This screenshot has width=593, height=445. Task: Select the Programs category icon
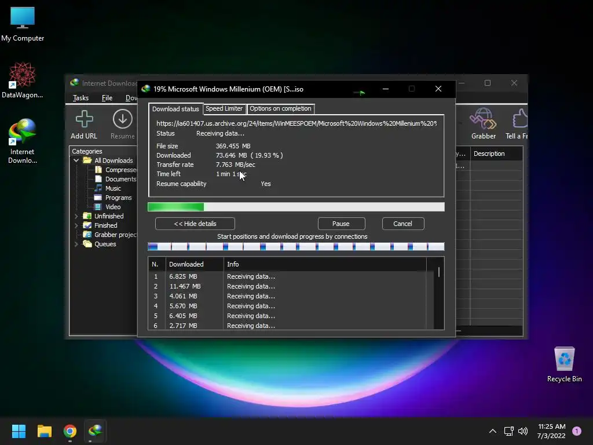click(98, 198)
